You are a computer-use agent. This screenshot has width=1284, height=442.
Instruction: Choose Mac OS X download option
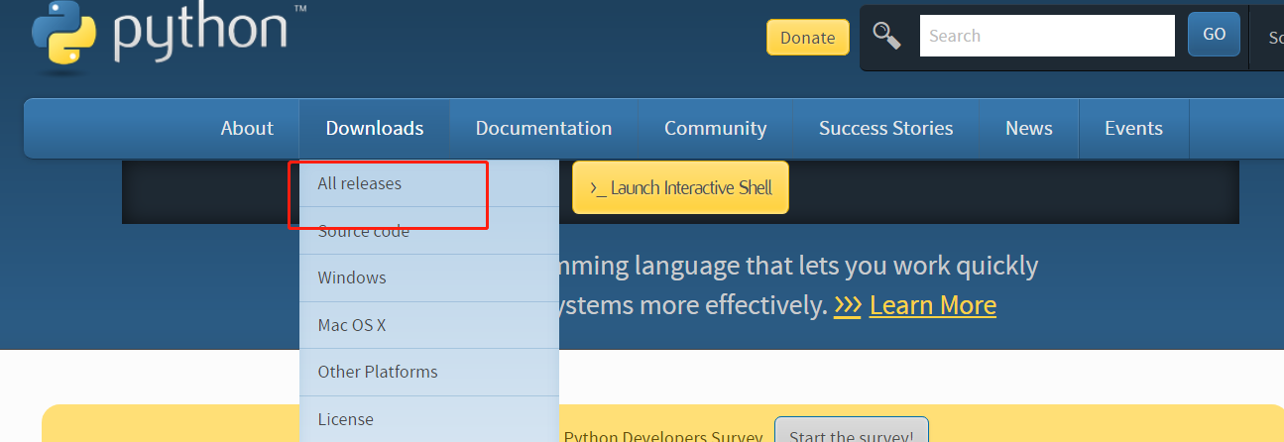pyautogui.click(x=428, y=325)
